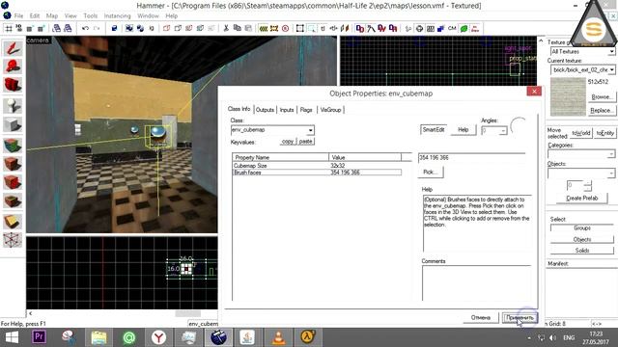Select the Apply Current Texture tool
Image resolution: width=618 pixels, height=347 pixels.
click(x=13, y=163)
